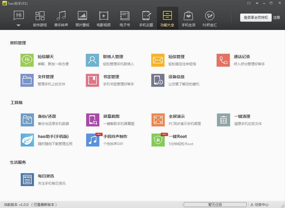Open 手机主题 tab
285x208 pixels.
[146, 19]
